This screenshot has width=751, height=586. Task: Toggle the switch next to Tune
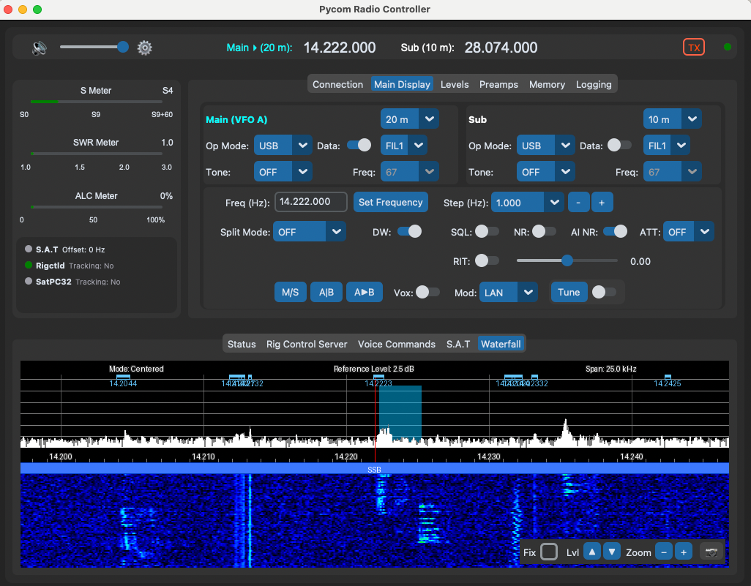(x=604, y=293)
